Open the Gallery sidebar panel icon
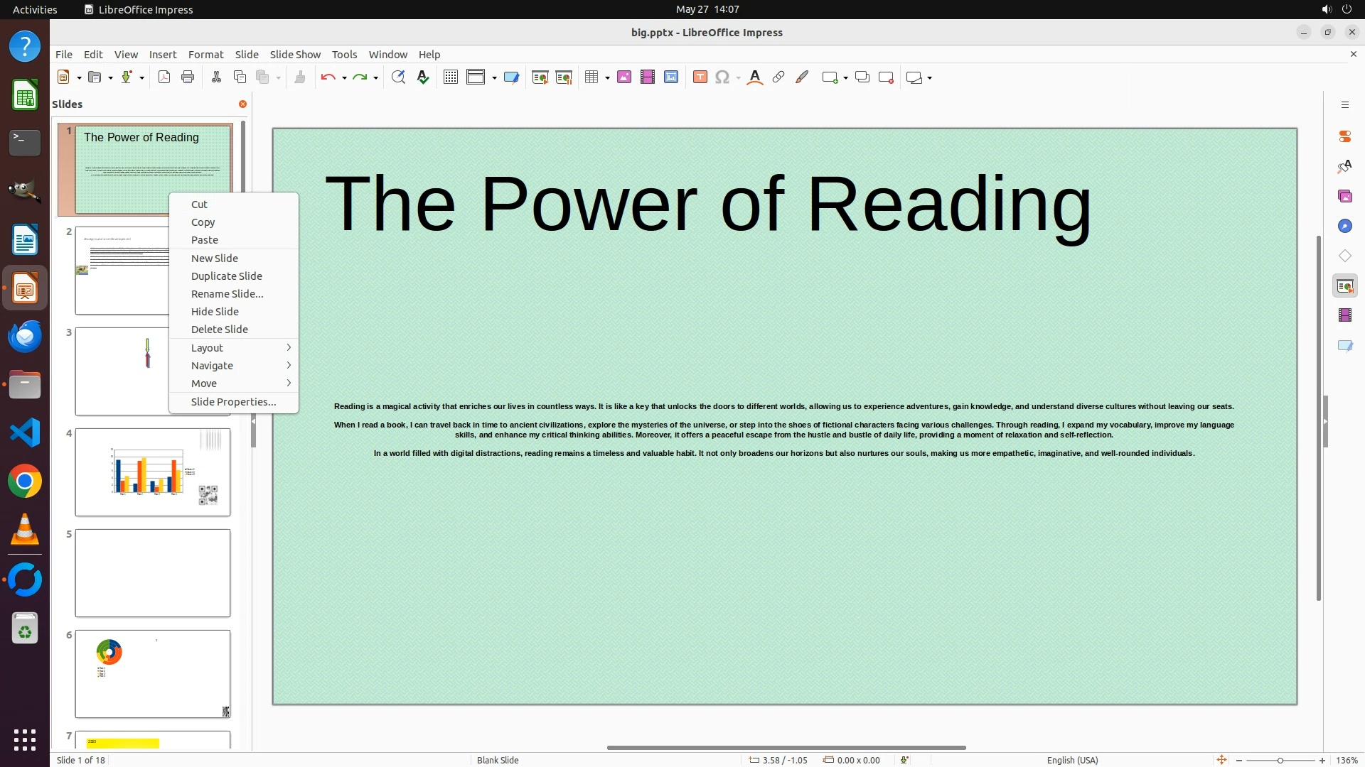The image size is (1365, 767). coord(1344,197)
